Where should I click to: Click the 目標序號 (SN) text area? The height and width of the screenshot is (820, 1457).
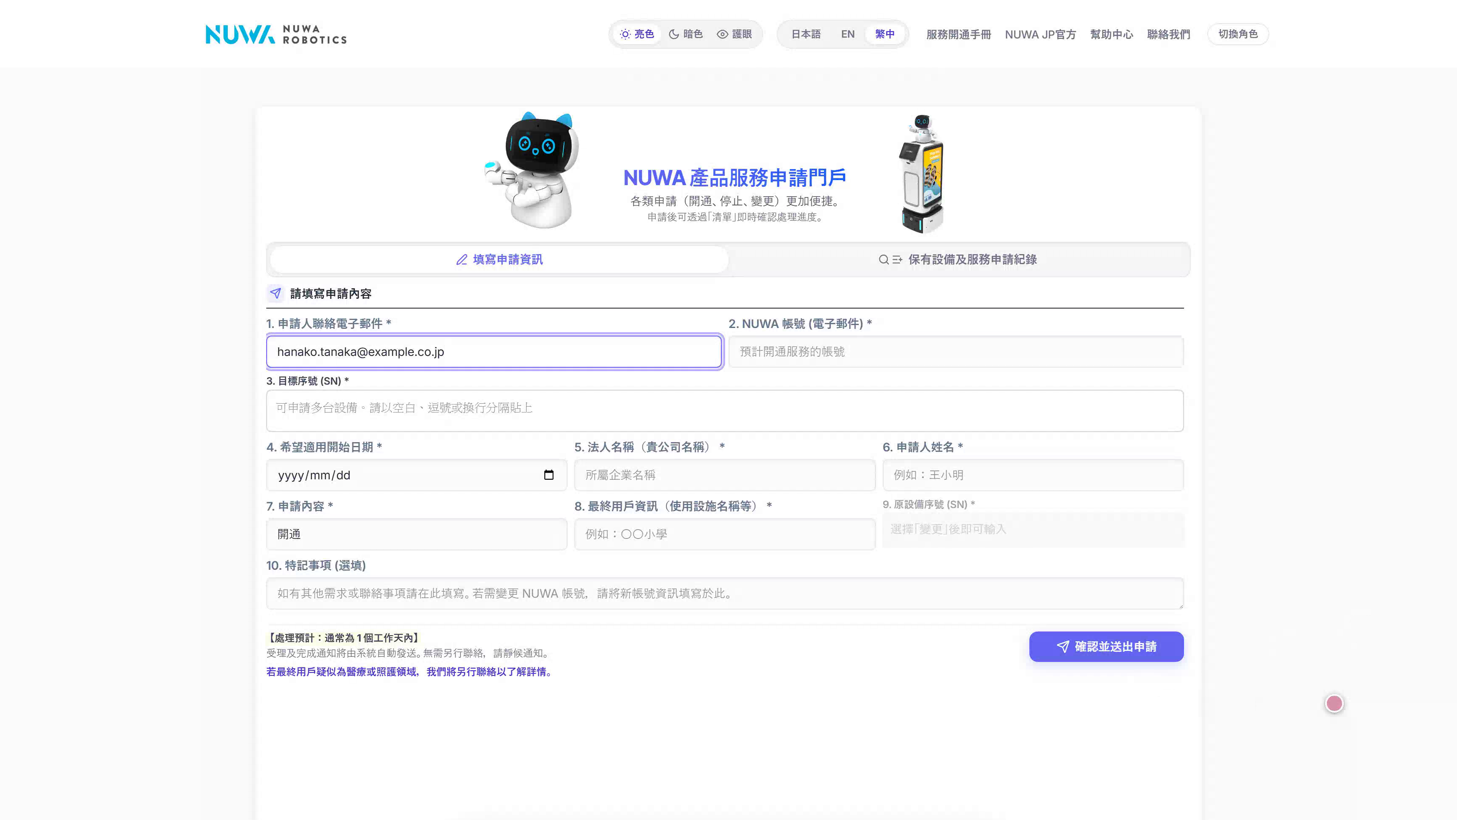725,410
